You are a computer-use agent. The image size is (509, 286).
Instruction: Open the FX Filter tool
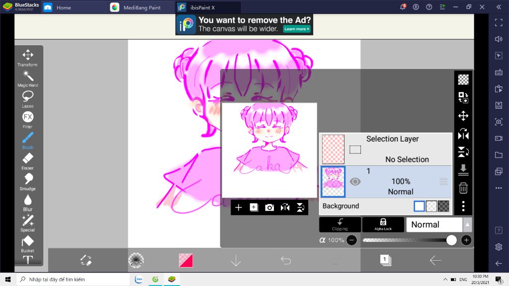[x=28, y=120]
